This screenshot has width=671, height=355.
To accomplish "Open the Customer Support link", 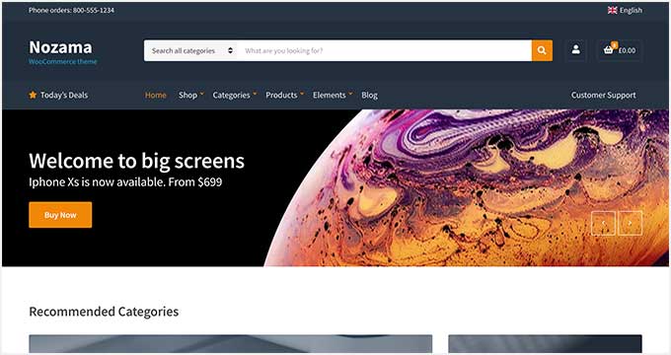I will pyautogui.click(x=603, y=95).
